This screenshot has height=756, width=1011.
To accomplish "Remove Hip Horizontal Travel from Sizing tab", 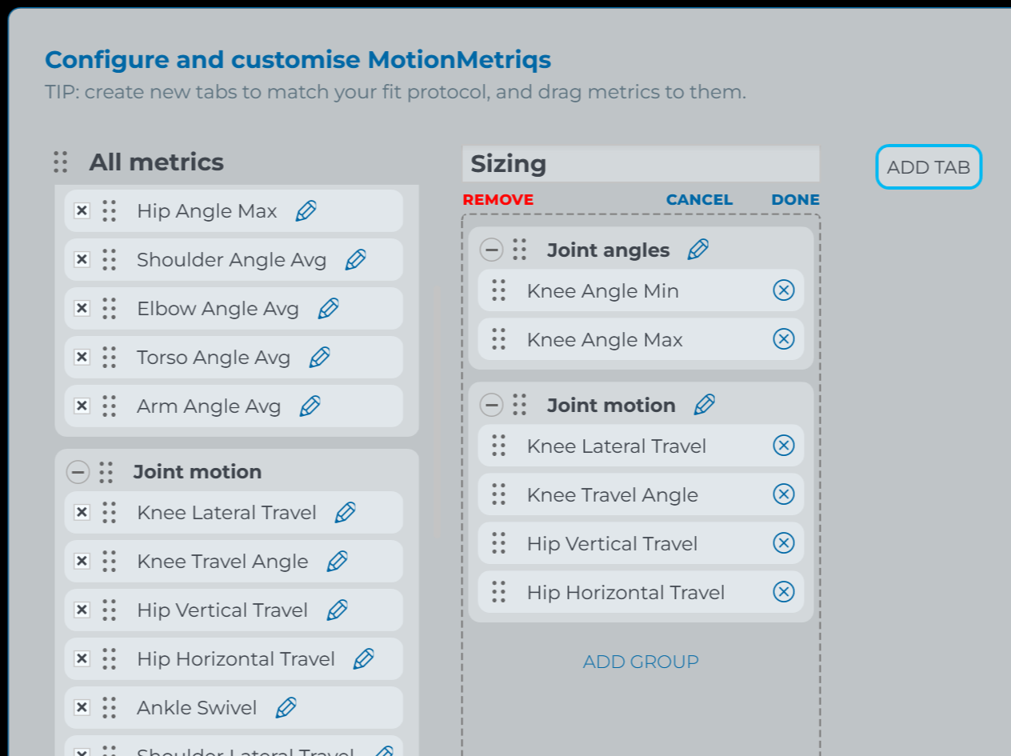I will (784, 592).
